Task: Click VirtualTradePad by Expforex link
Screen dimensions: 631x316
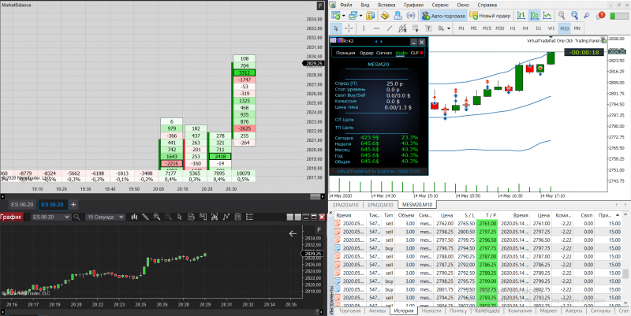Action: pos(377,171)
